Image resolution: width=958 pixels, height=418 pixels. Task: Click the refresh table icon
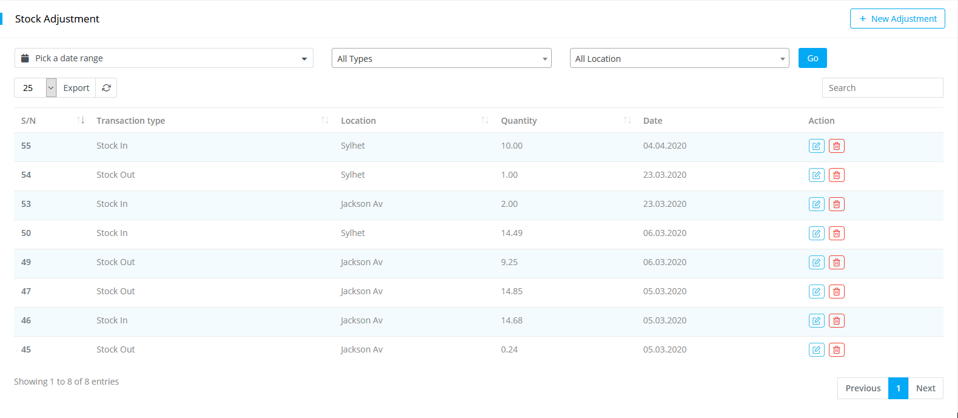(x=106, y=88)
